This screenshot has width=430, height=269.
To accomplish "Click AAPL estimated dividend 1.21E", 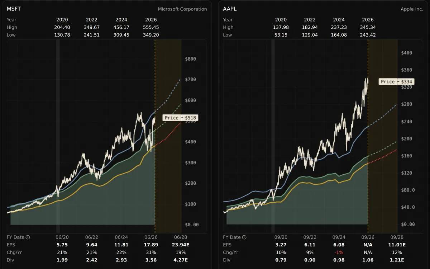I will point(397,260).
